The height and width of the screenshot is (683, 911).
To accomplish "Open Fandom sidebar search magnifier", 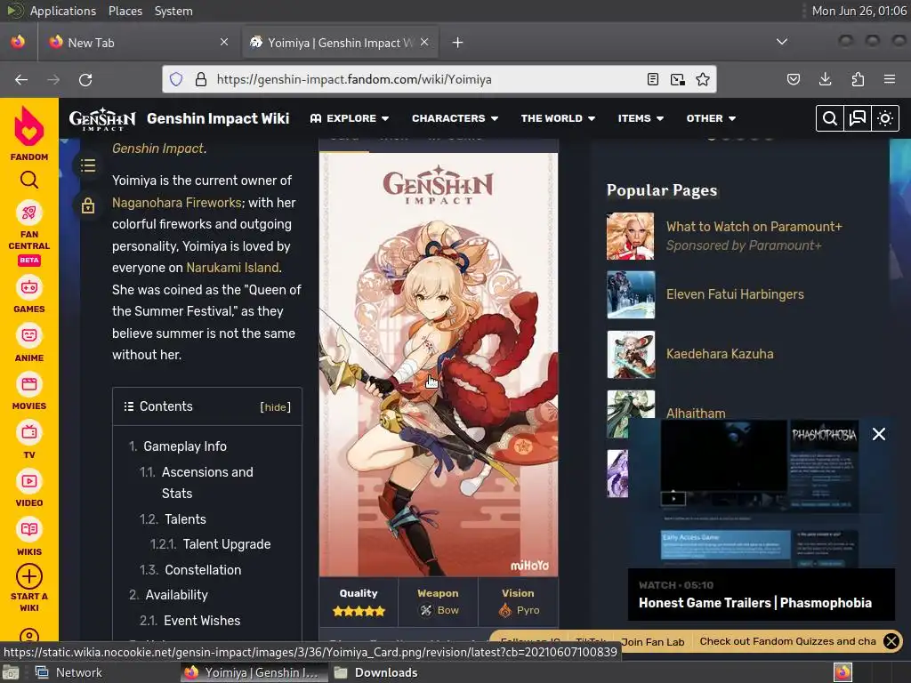I will [29, 180].
